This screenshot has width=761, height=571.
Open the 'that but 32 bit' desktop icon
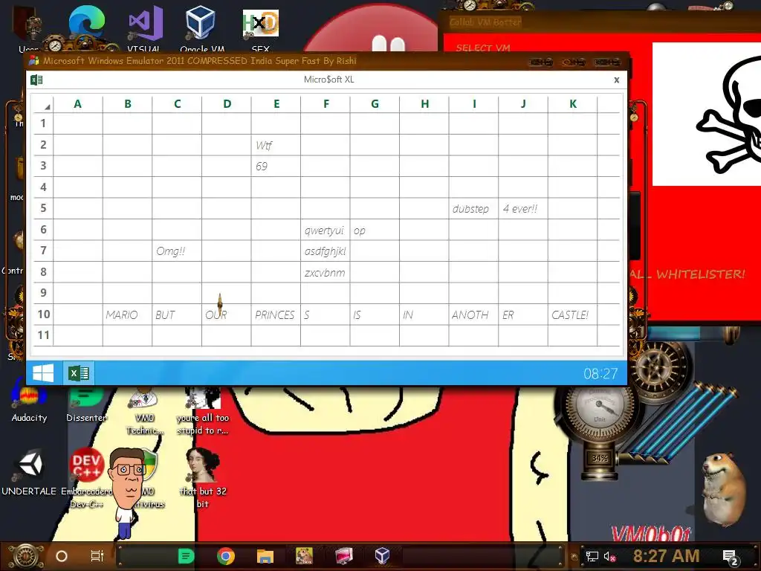pyautogui.click(x=203, y=478)
